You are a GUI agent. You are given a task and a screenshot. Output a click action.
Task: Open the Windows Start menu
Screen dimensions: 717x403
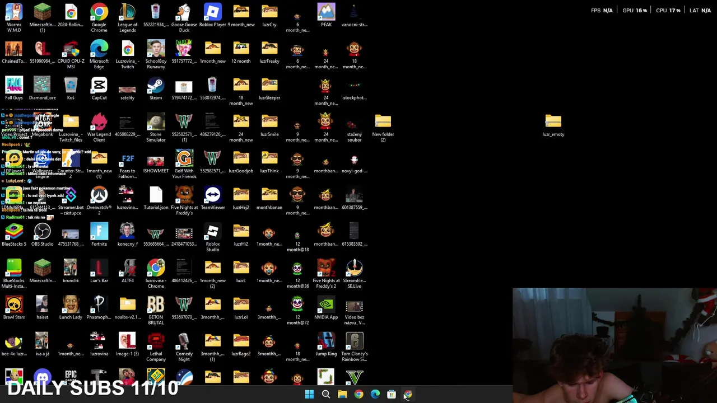tap(309, 395)
